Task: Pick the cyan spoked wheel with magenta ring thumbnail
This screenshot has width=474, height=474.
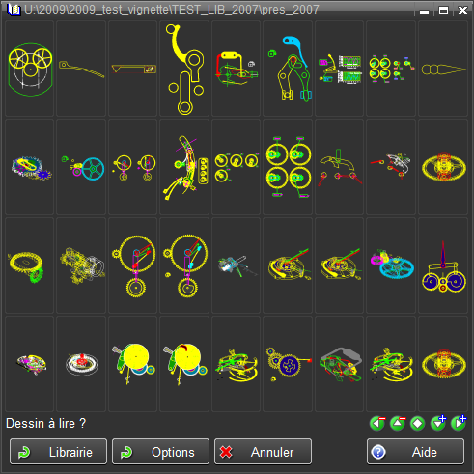Action: 81,167
